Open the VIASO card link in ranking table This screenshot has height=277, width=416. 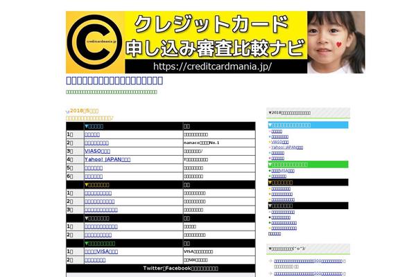tap(97, 151)
